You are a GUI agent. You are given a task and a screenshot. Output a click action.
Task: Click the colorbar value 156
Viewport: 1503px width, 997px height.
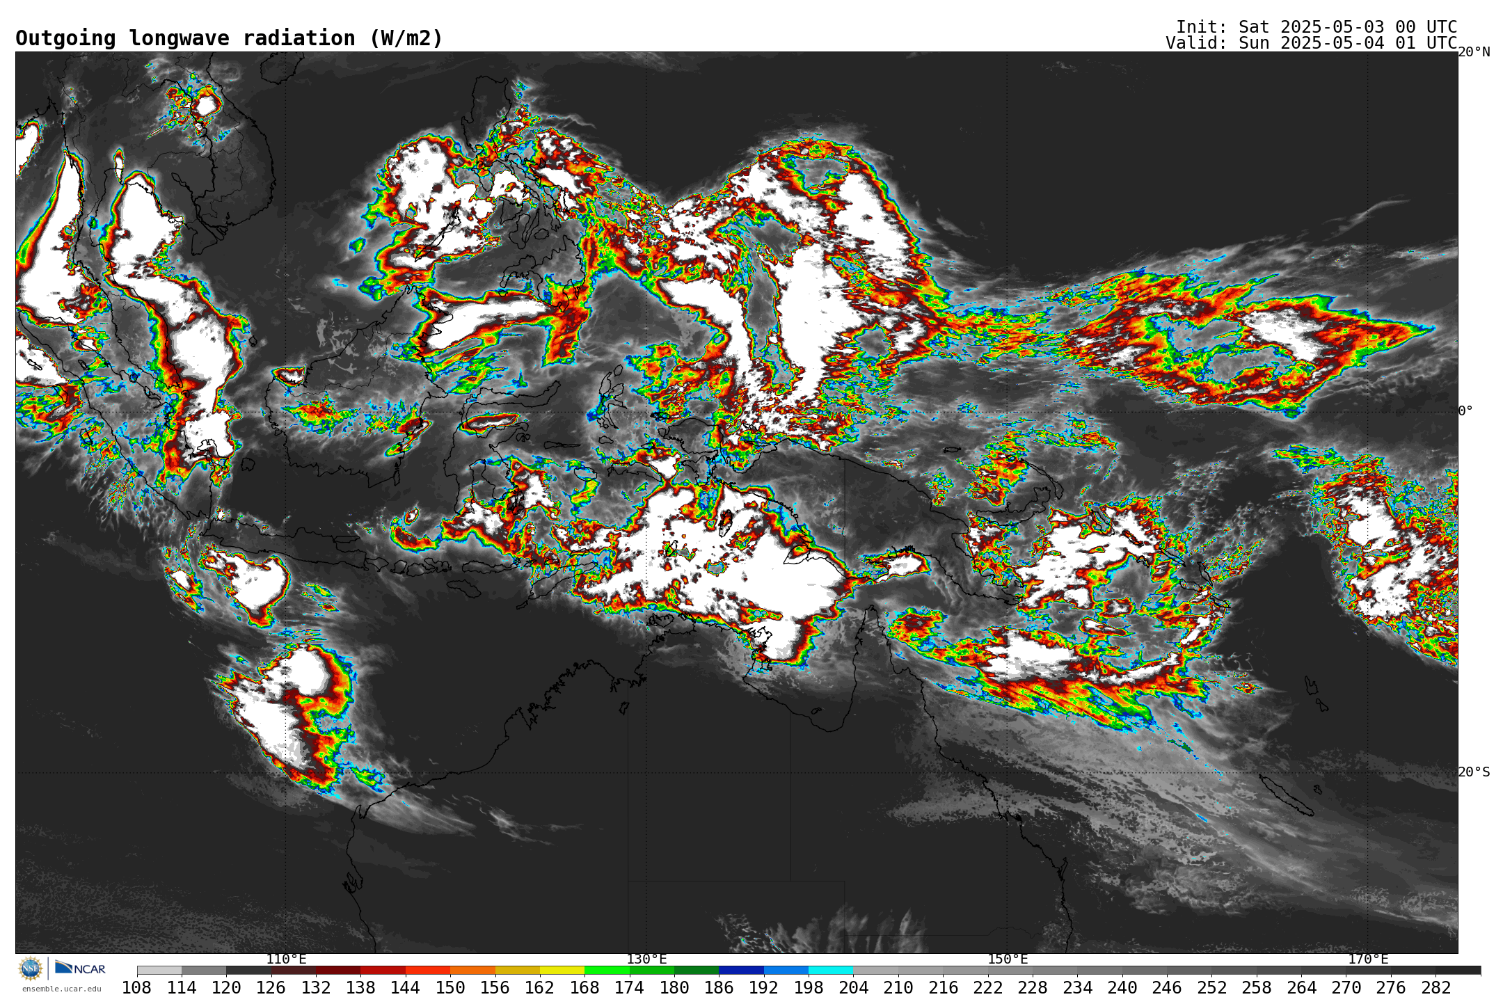pos(495,988)
